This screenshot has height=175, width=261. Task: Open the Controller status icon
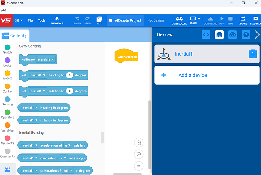(x=179, y=20)
